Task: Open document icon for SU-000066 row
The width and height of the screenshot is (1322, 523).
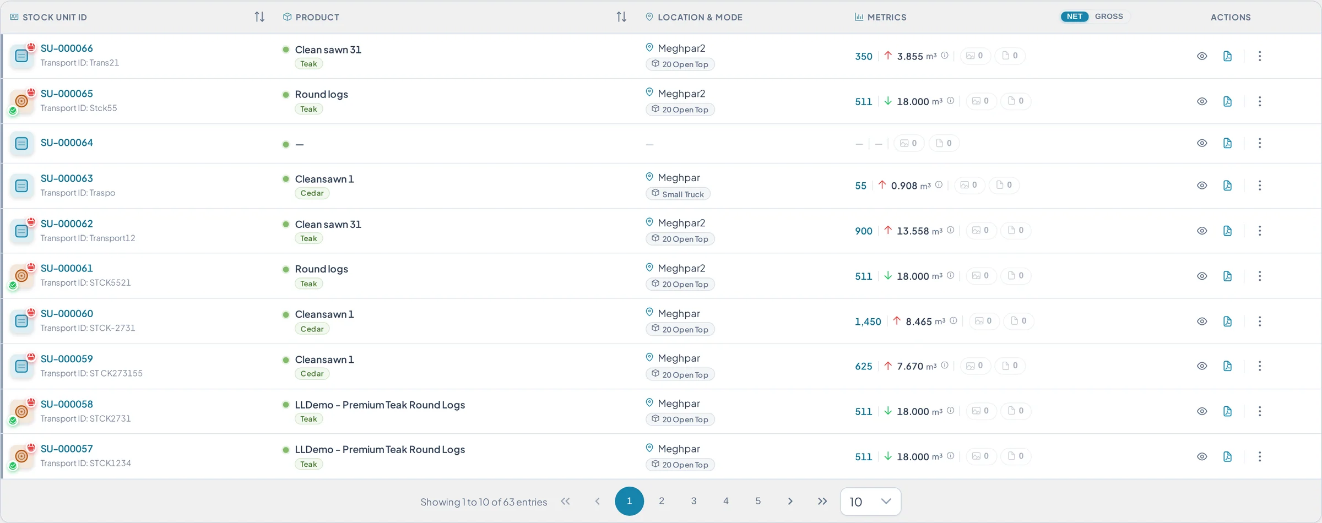Action: (1227, 56)
